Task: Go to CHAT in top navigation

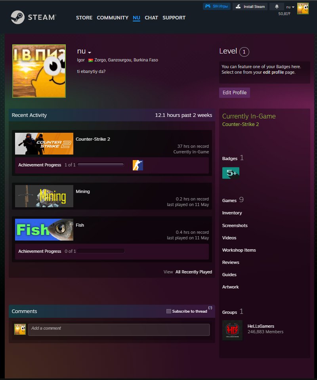Action: [151, 18]
